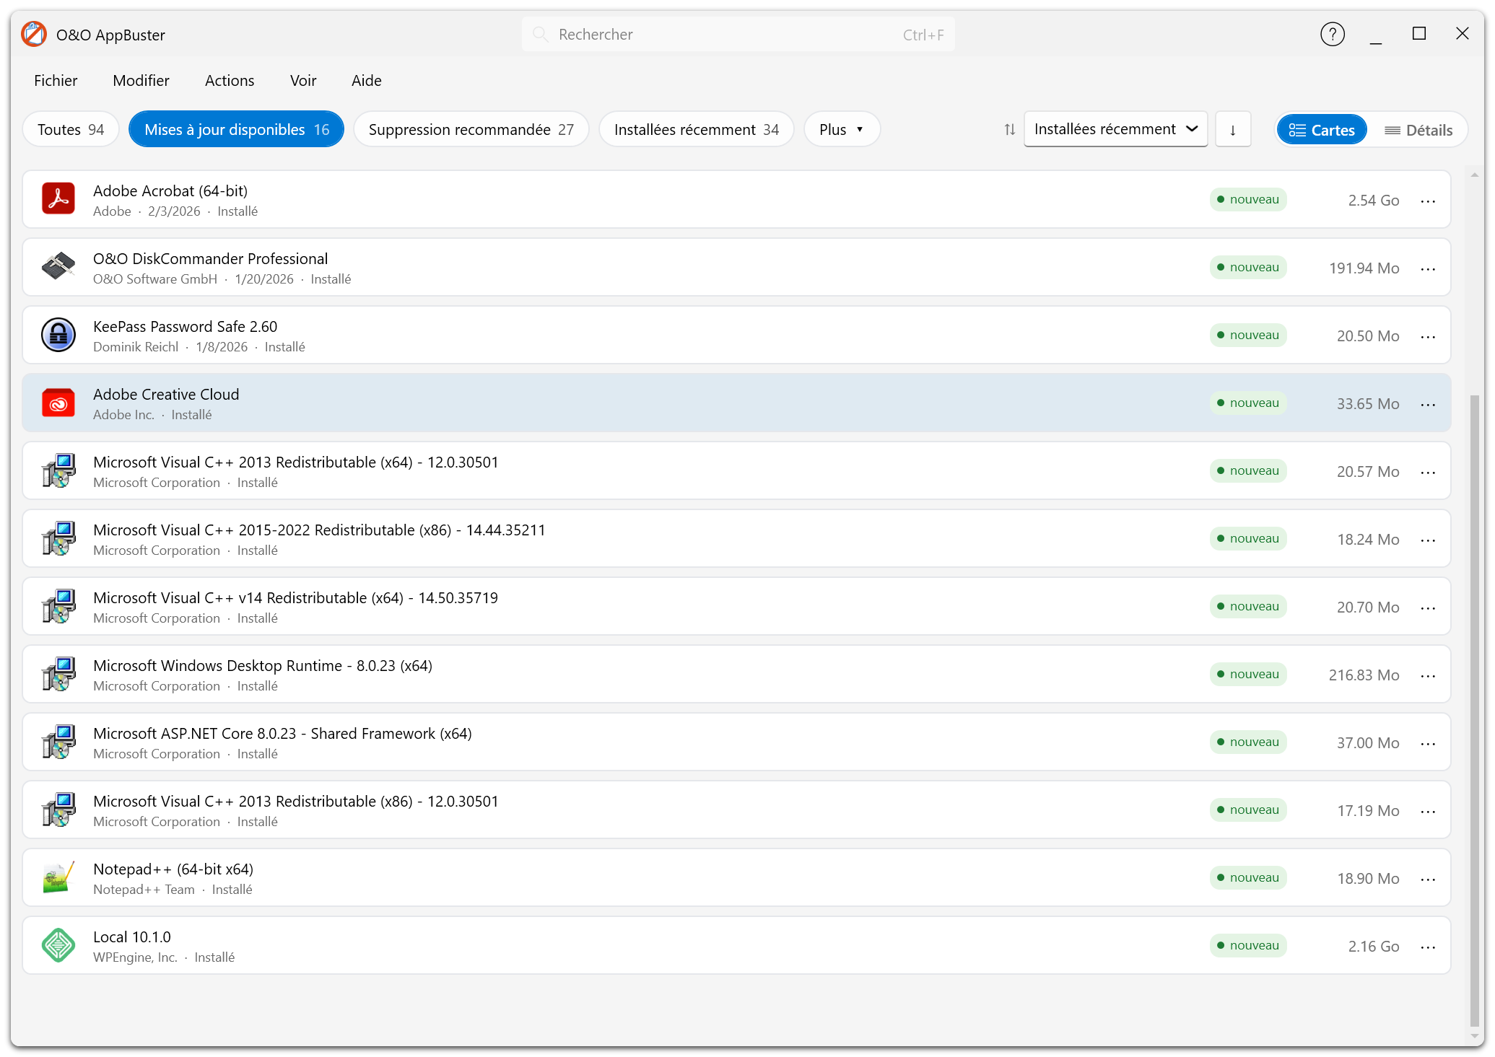Click the nouveau badge on Notepad++

1248,877
